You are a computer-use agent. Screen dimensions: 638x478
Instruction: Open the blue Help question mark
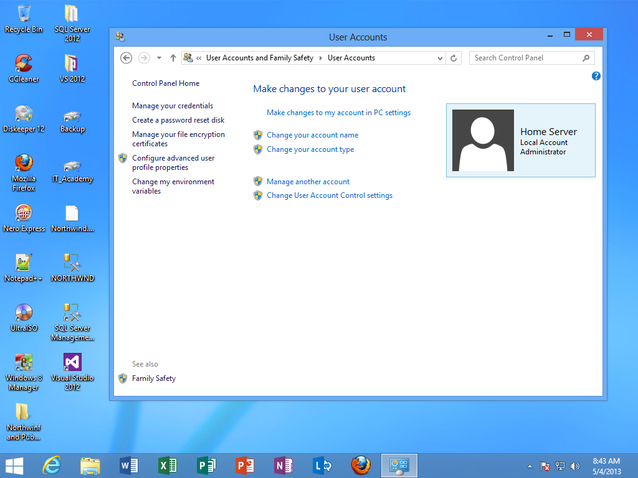596,76
